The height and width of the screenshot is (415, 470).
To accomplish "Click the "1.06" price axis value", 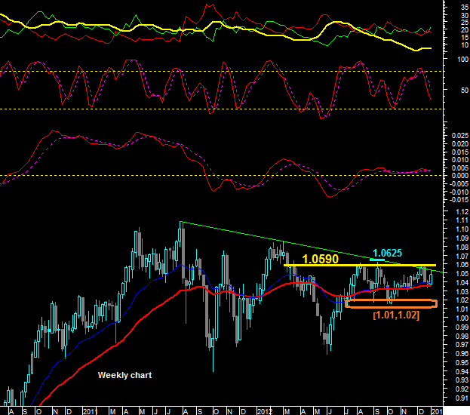I will [x=462, y=265].
